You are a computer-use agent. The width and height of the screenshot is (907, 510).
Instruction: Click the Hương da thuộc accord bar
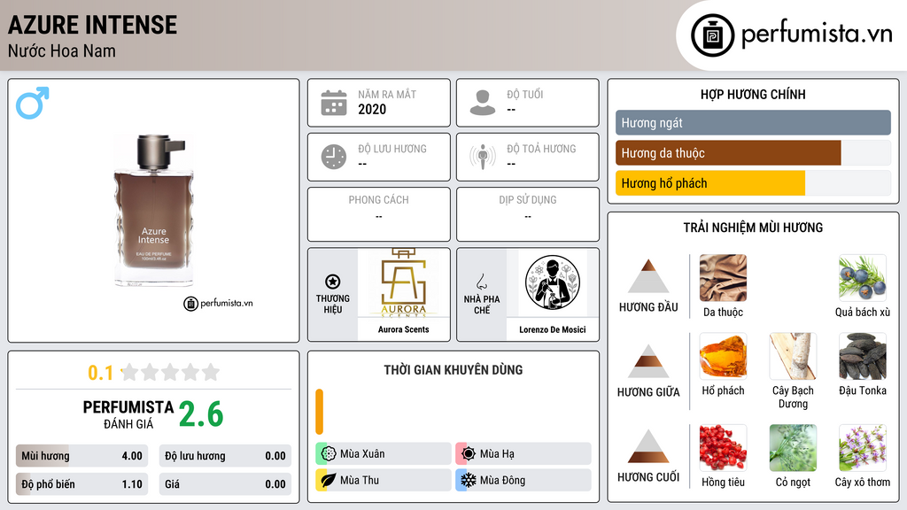coord(753,152)
